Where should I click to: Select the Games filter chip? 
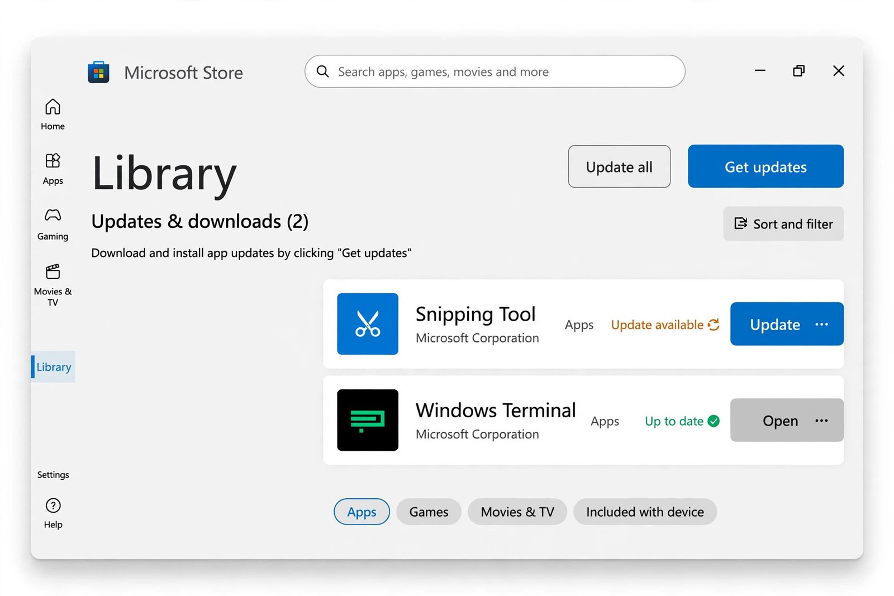[429, 512]
